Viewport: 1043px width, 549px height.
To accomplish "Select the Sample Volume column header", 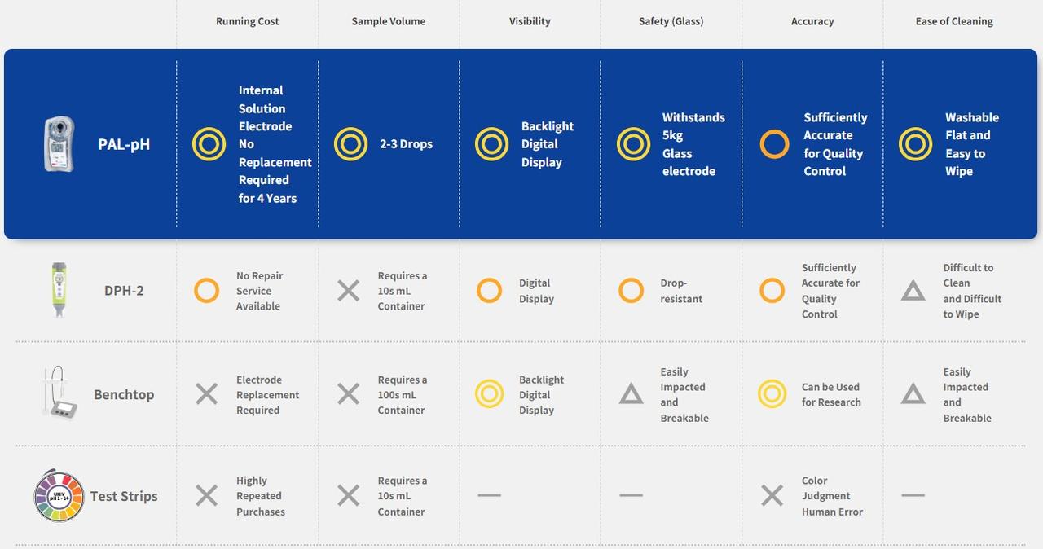I will [389, 21].
